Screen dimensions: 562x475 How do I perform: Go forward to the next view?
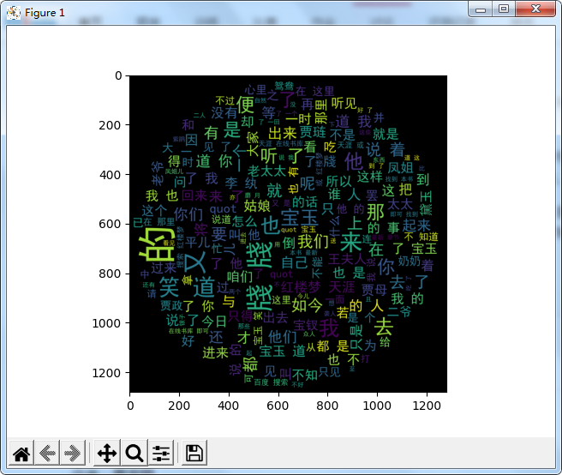coord(73,453)
